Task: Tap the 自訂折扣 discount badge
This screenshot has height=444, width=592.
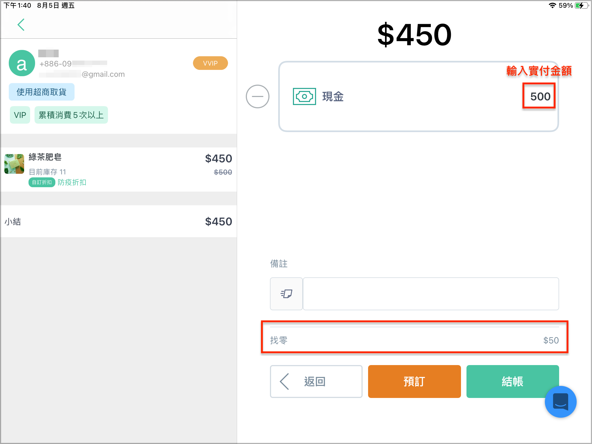Action: 42,182
